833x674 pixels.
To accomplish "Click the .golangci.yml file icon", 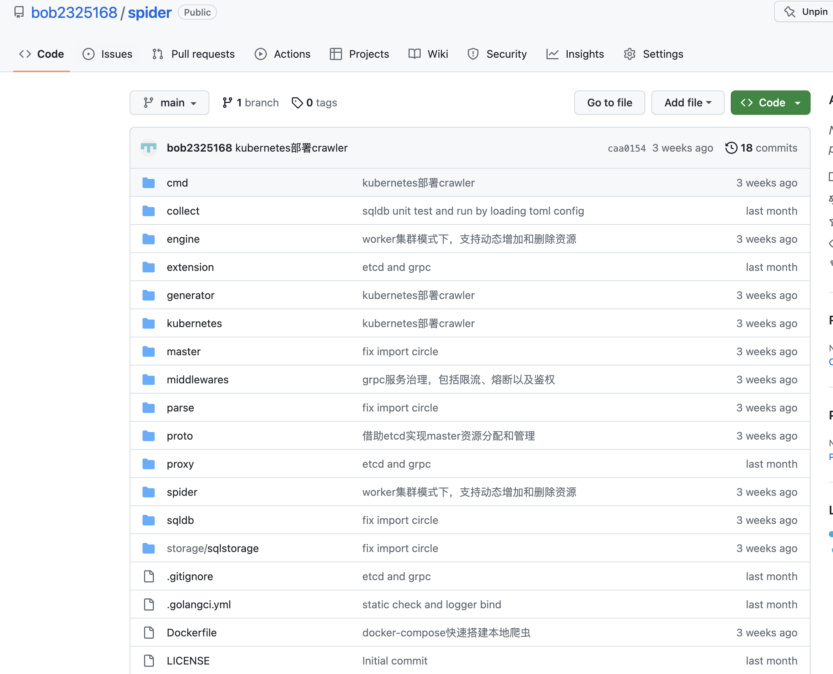I will coord(149,604).
